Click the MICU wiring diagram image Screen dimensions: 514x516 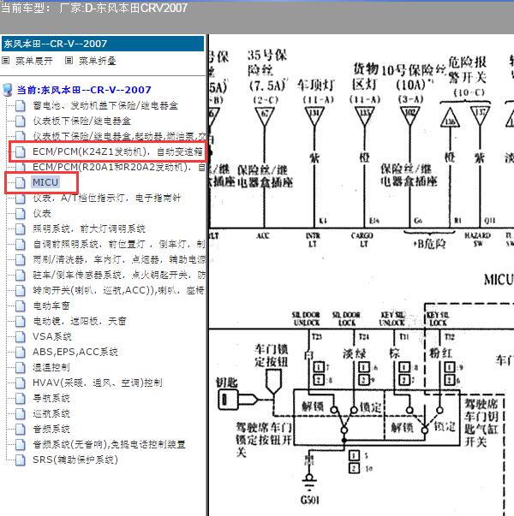[362, 275]
